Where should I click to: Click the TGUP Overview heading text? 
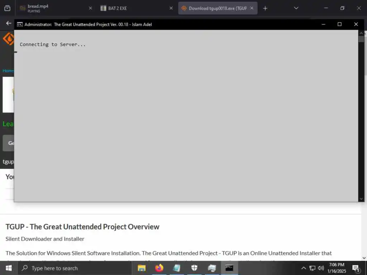(82, 227)
